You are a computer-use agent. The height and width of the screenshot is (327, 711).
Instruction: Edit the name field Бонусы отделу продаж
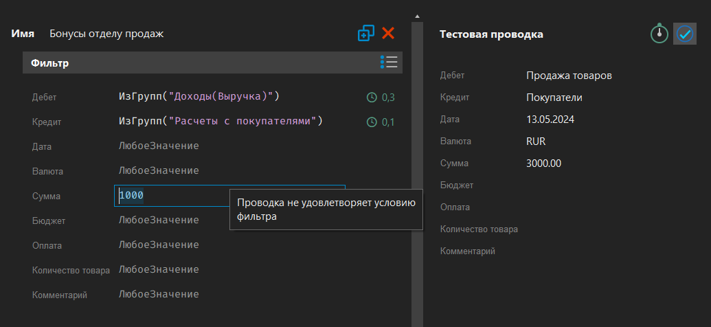(x=106, y=34)
